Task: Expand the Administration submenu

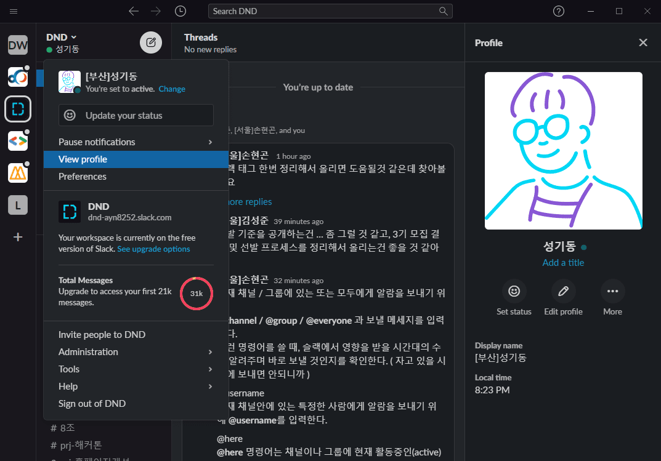Action: coord(136,352)
